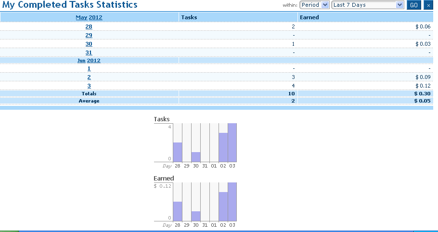
Task: Click the Average row label
Action: [x=89, y=101]
